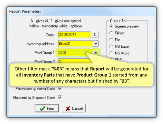Toggle Purchases by Arrival Date checkbox
Viewport: 163px width, 124px height.
point(60,89)
